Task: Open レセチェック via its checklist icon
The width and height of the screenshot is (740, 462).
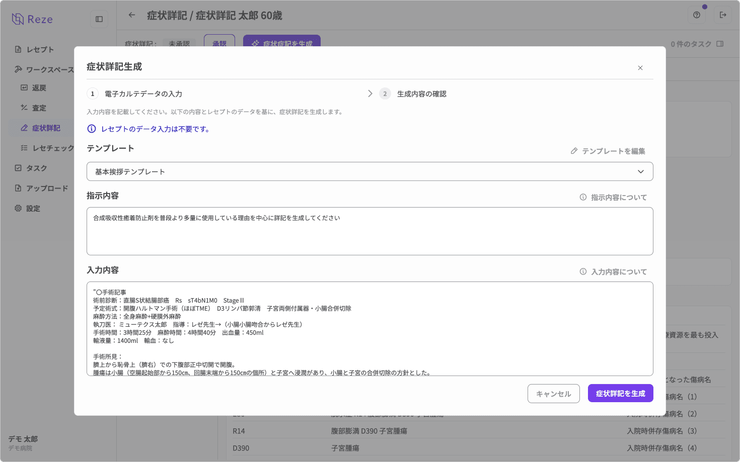Action: click(23, 148)
